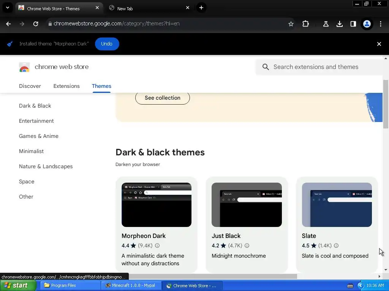Screen dimensions: 389x291
Task: Close the New Tab tab
Action: coord(188,8)
